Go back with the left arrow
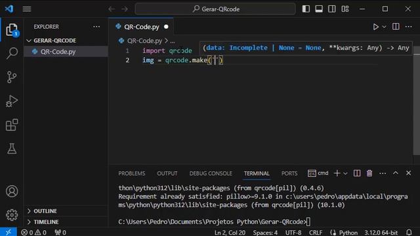The width and height of the screenshot is (420, 236). (x=112, y=9)
